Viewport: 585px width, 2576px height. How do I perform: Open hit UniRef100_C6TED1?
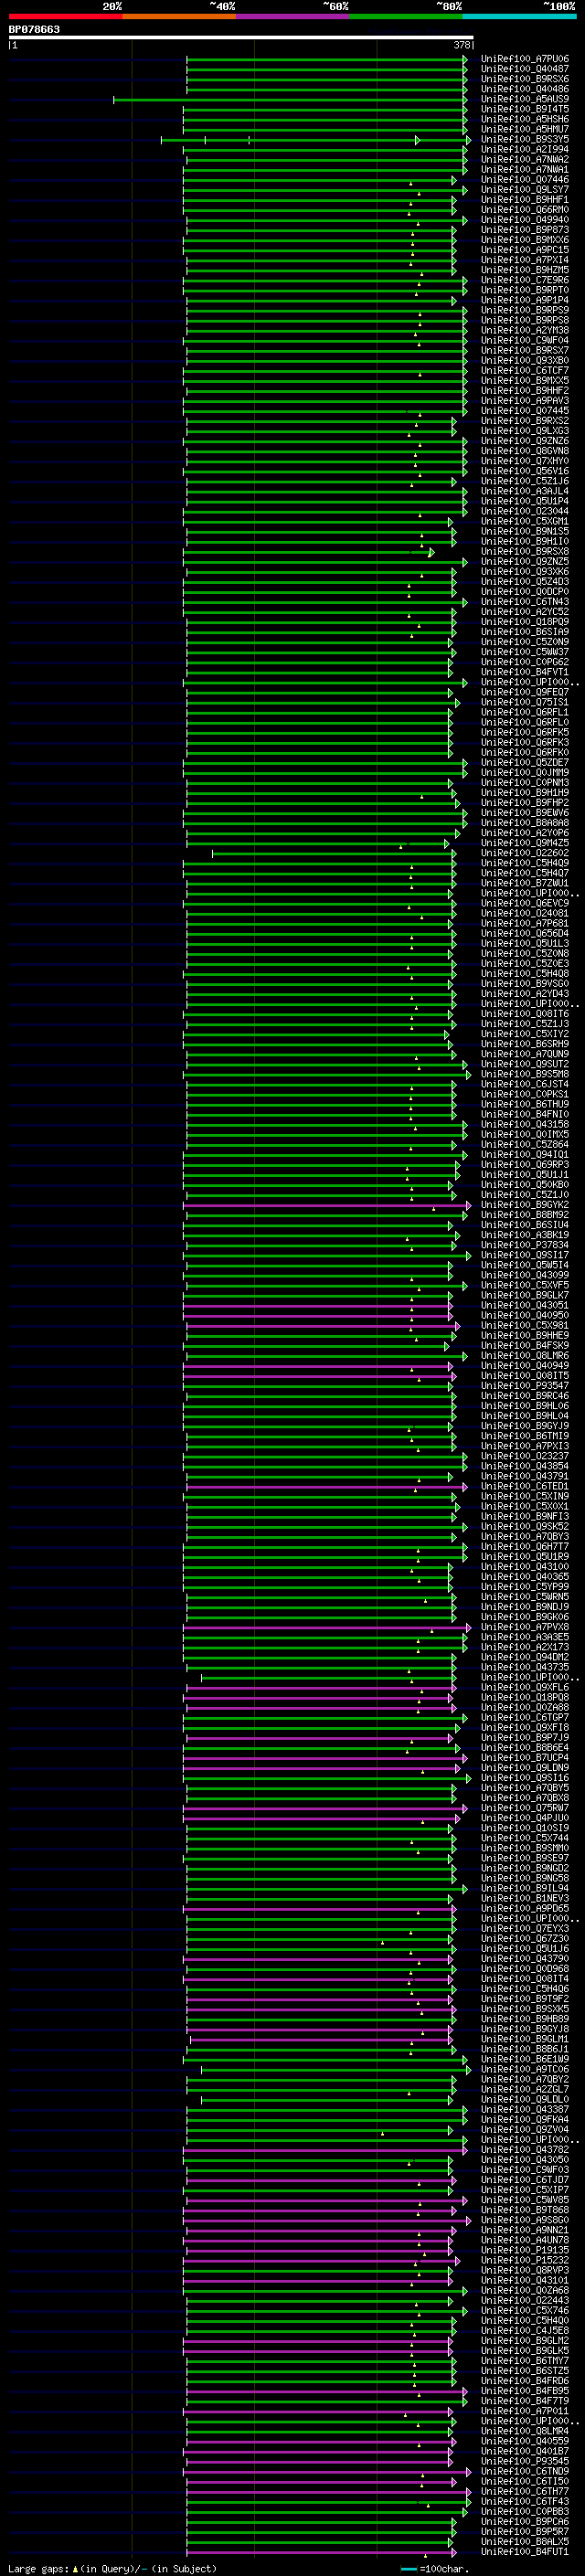point(524,1486)
